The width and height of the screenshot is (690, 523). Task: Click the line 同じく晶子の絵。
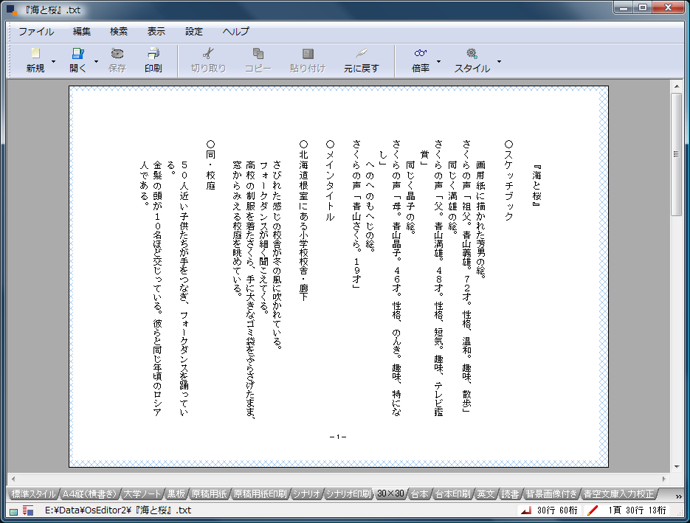pos(410,198)
